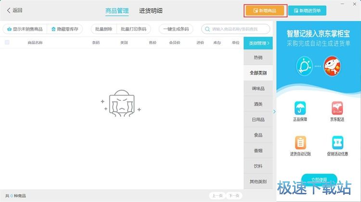The image size is (361, 202).
Task: Click the 售价 column header
Action: click(153, 43)
